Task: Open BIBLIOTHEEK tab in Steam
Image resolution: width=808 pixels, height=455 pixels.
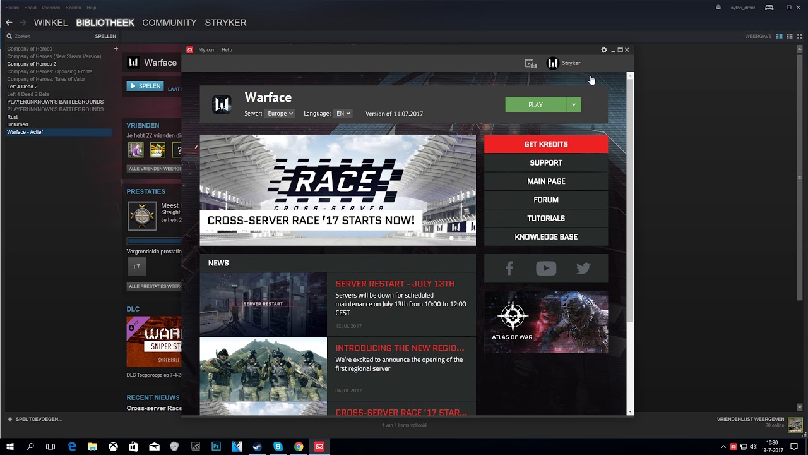Action: click(x=105, y=23)
